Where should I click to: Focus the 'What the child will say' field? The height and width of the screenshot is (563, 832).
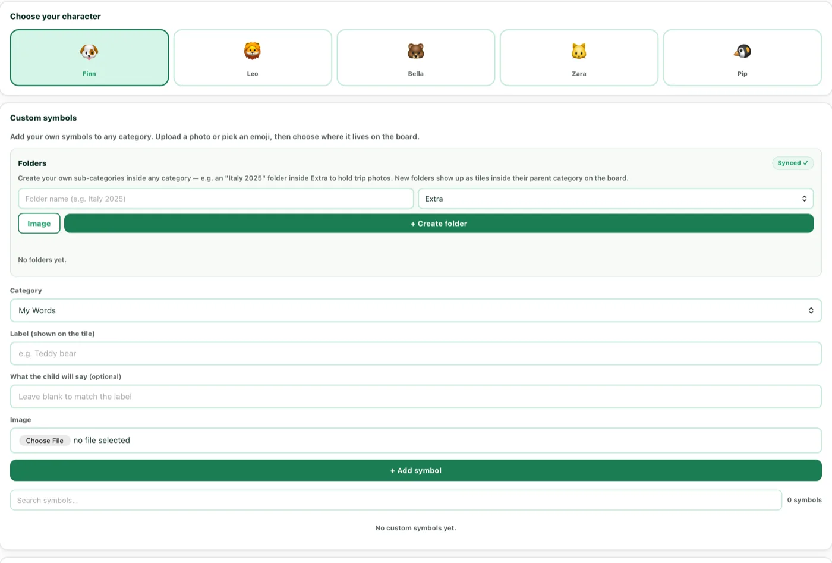(416, 397)
